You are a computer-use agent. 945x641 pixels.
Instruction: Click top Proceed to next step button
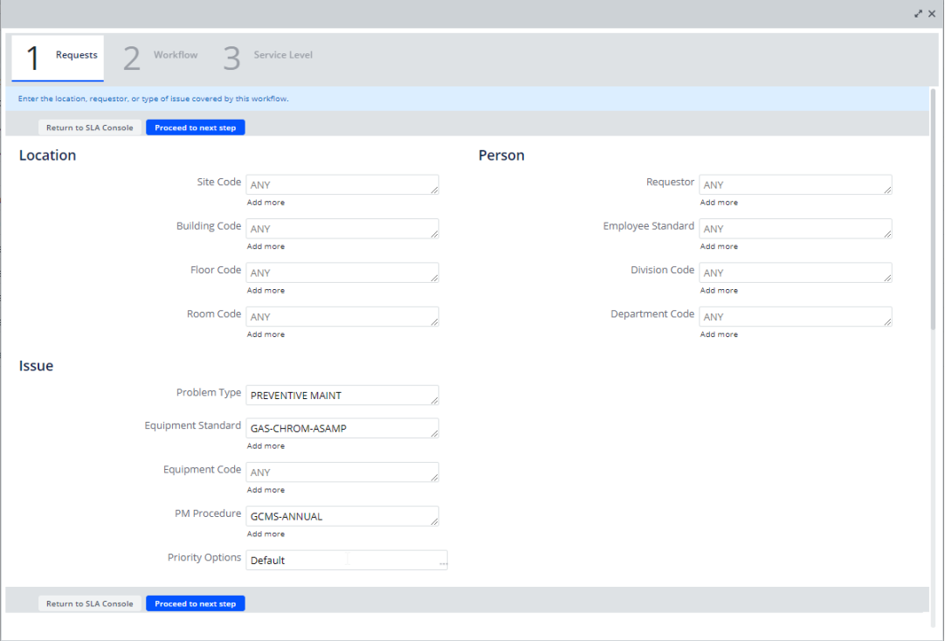(x=195, y=128)
